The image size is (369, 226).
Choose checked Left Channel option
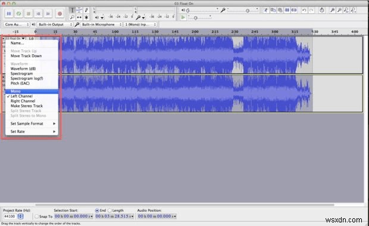[32, 96]
